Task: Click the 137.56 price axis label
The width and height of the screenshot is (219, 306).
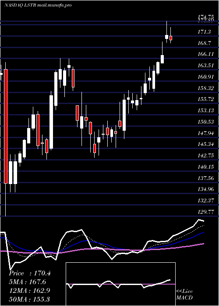Action: [x=205, y=178]
